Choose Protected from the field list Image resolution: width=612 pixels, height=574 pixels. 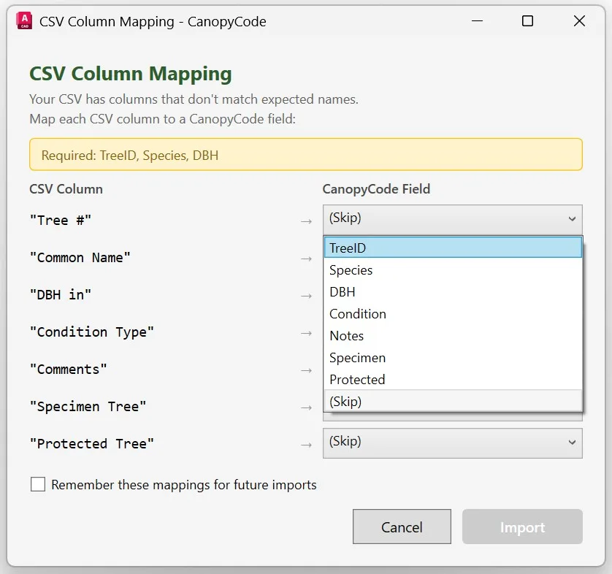(453, 379)
